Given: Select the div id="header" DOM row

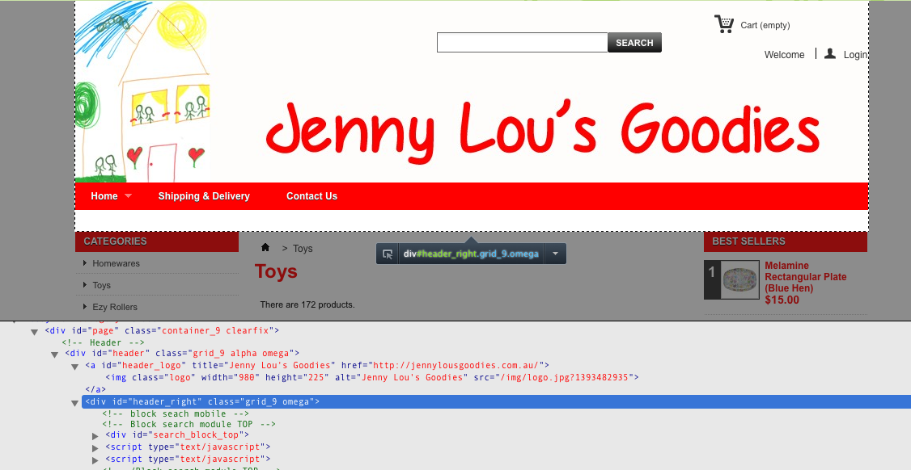Looking at the screenshot, I should [182, 353].
